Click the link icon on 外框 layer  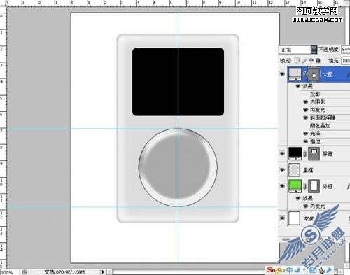coord(304,186)
